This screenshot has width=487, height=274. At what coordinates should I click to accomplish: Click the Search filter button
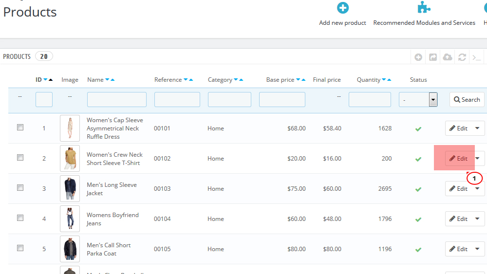tap(467, 100)
